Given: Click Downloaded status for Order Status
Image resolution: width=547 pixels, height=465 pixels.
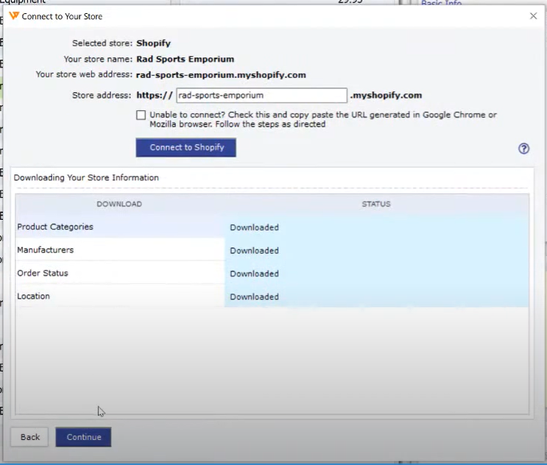Looking at the screenshot, I should [x=254, y=274].
